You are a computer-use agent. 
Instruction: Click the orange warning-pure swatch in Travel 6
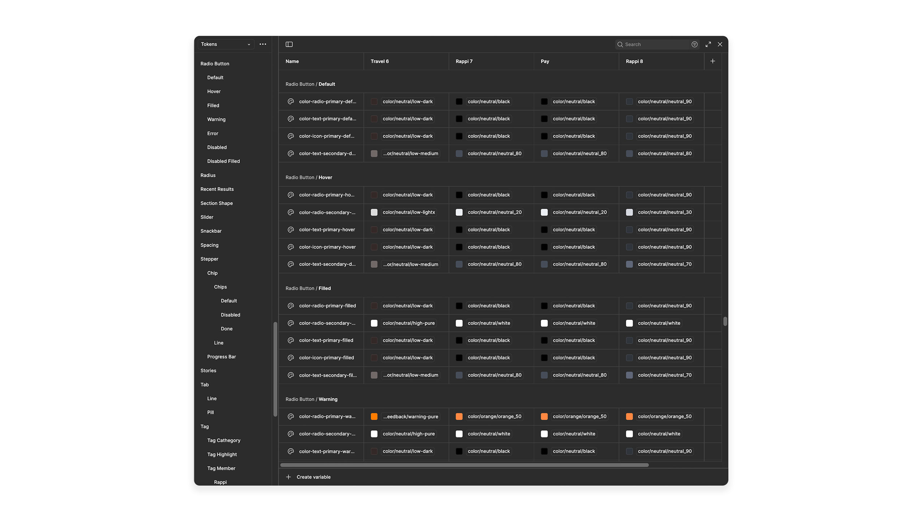(374, 417)
